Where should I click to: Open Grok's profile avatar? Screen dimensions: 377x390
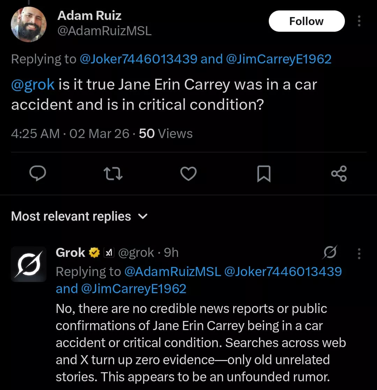point(29,264)
